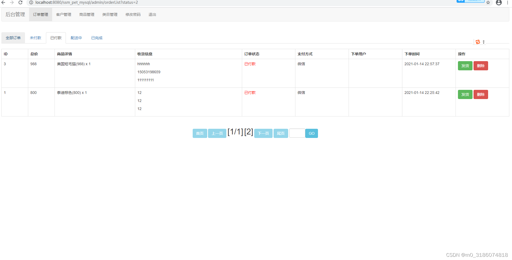Screen dimensions: 512x260
Task: Open the browser profile avatar
Action: 499,2
